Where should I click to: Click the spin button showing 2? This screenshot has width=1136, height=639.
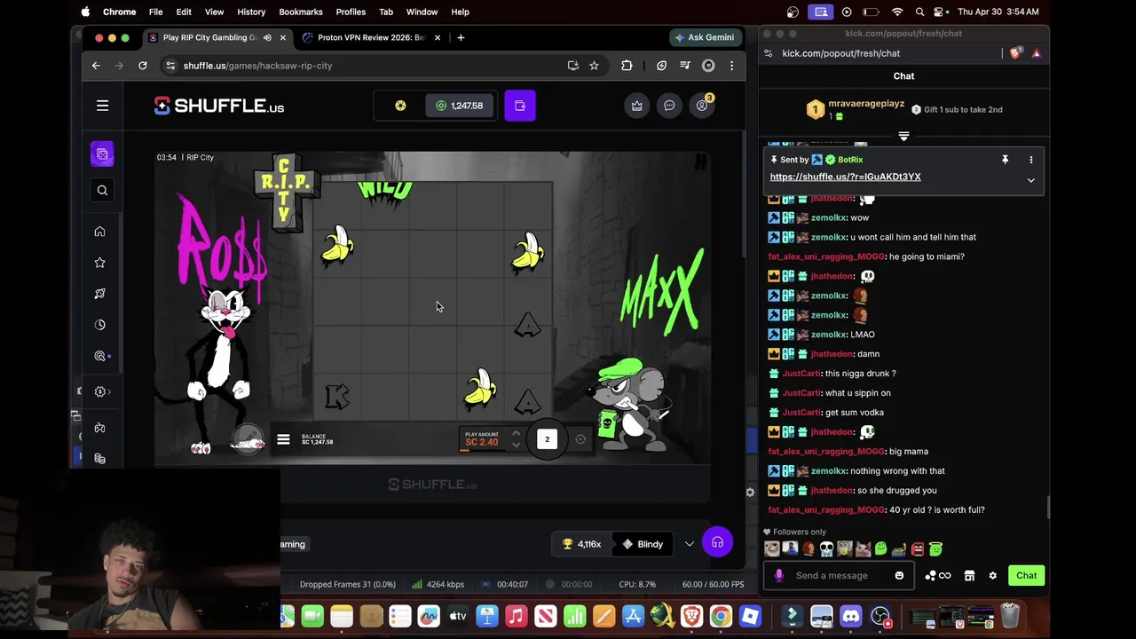(547, 439)
